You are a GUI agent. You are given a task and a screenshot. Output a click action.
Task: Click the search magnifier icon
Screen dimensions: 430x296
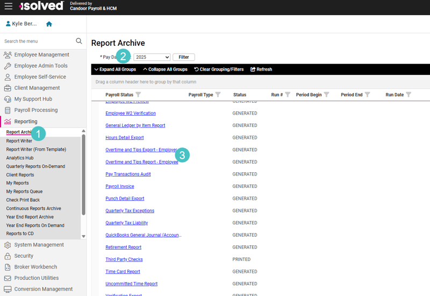[x=79, y=41]
